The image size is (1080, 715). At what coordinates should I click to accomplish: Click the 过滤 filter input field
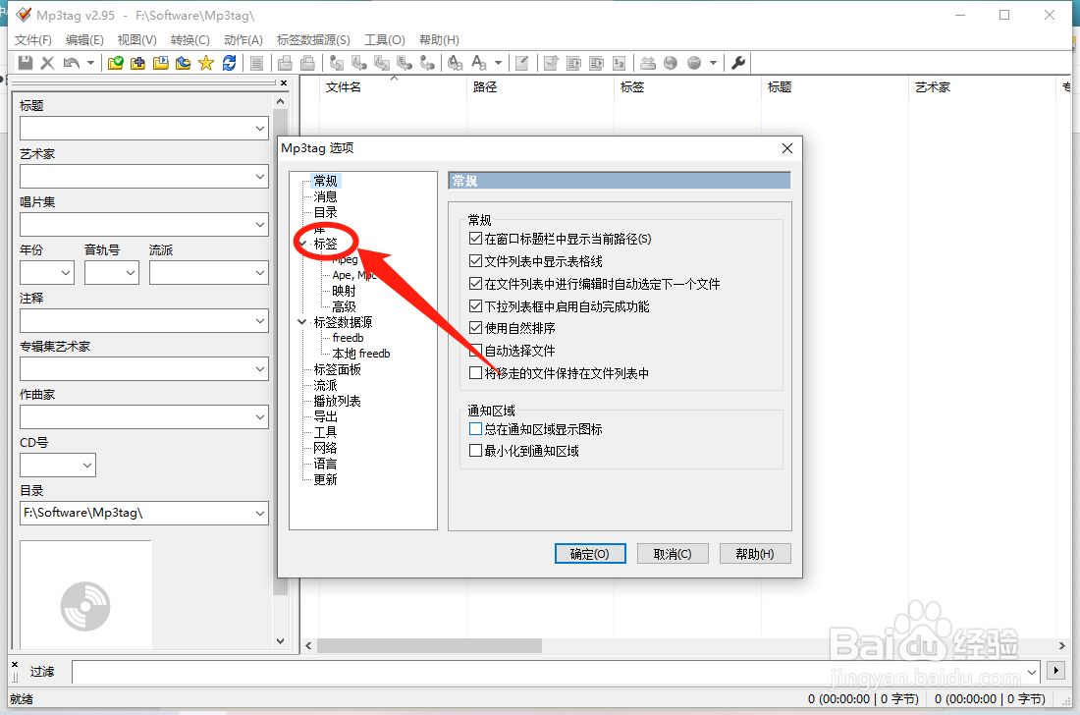pos(555,671)
